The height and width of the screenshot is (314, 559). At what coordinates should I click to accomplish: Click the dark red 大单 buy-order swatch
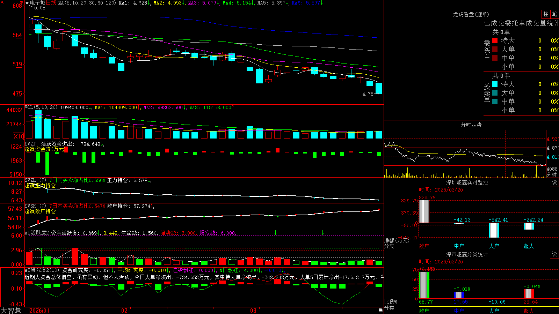[495, 49]
